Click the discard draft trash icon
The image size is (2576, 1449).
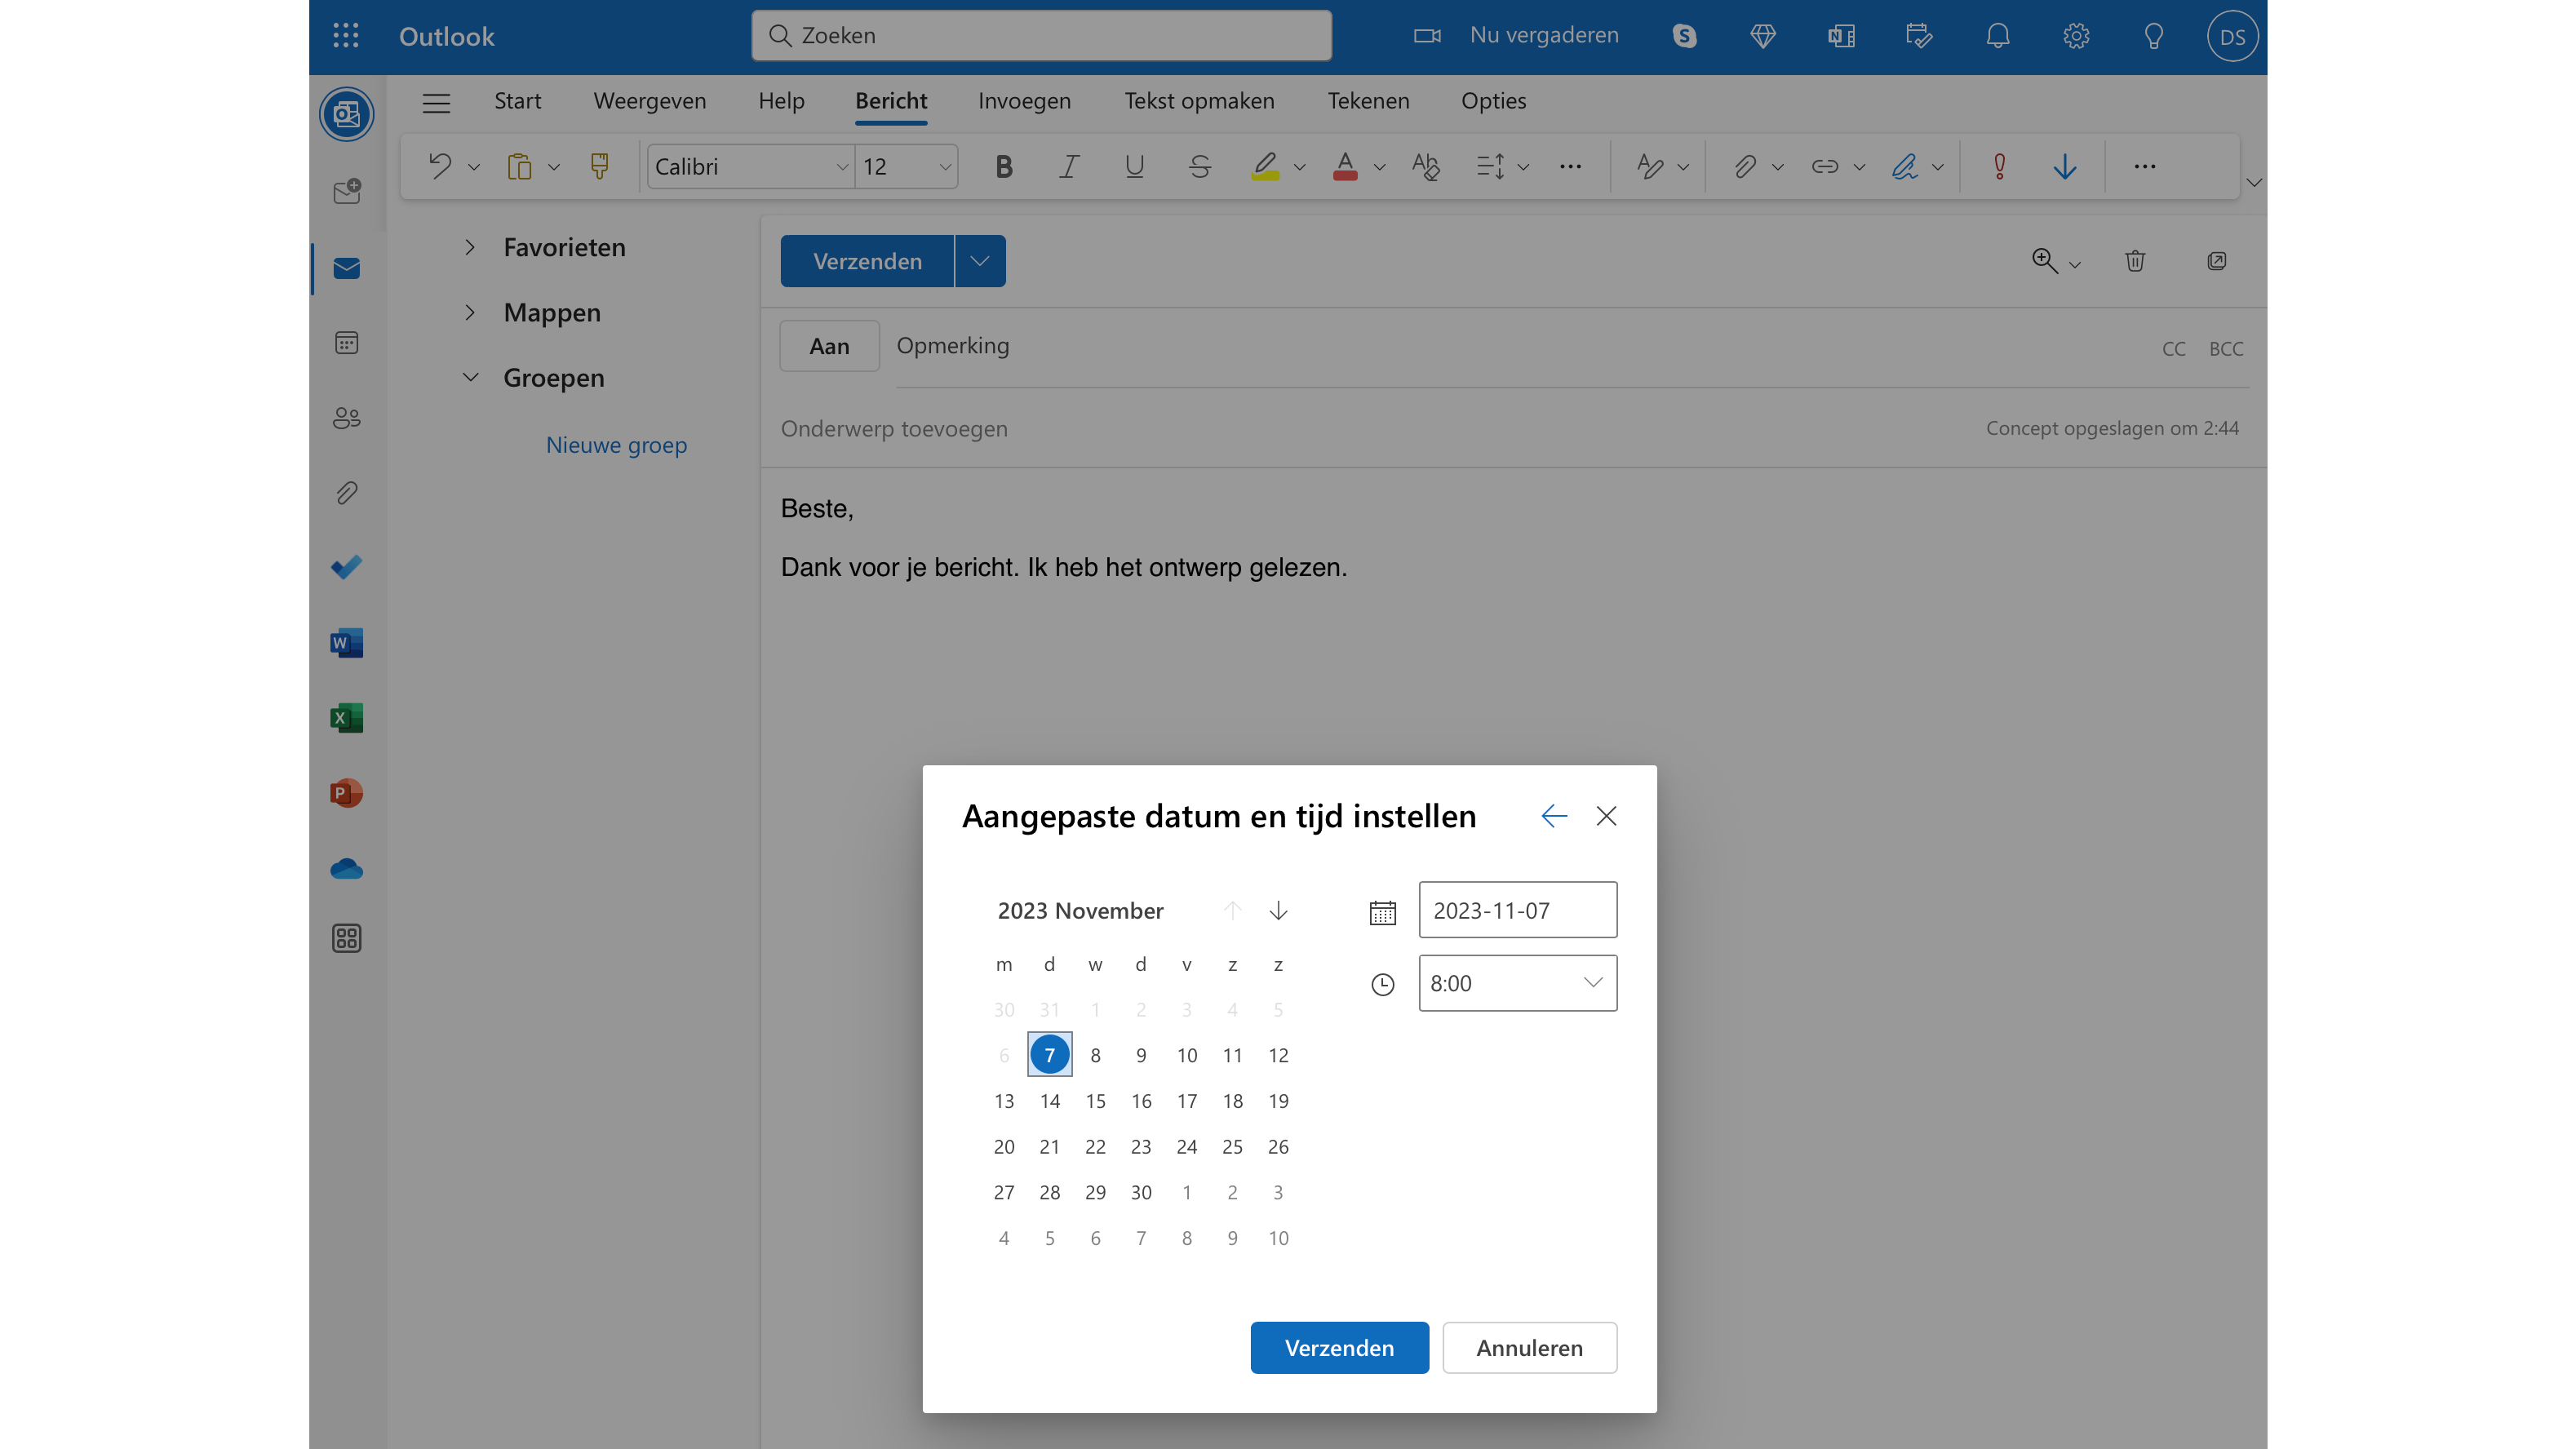coord(2134,261)
